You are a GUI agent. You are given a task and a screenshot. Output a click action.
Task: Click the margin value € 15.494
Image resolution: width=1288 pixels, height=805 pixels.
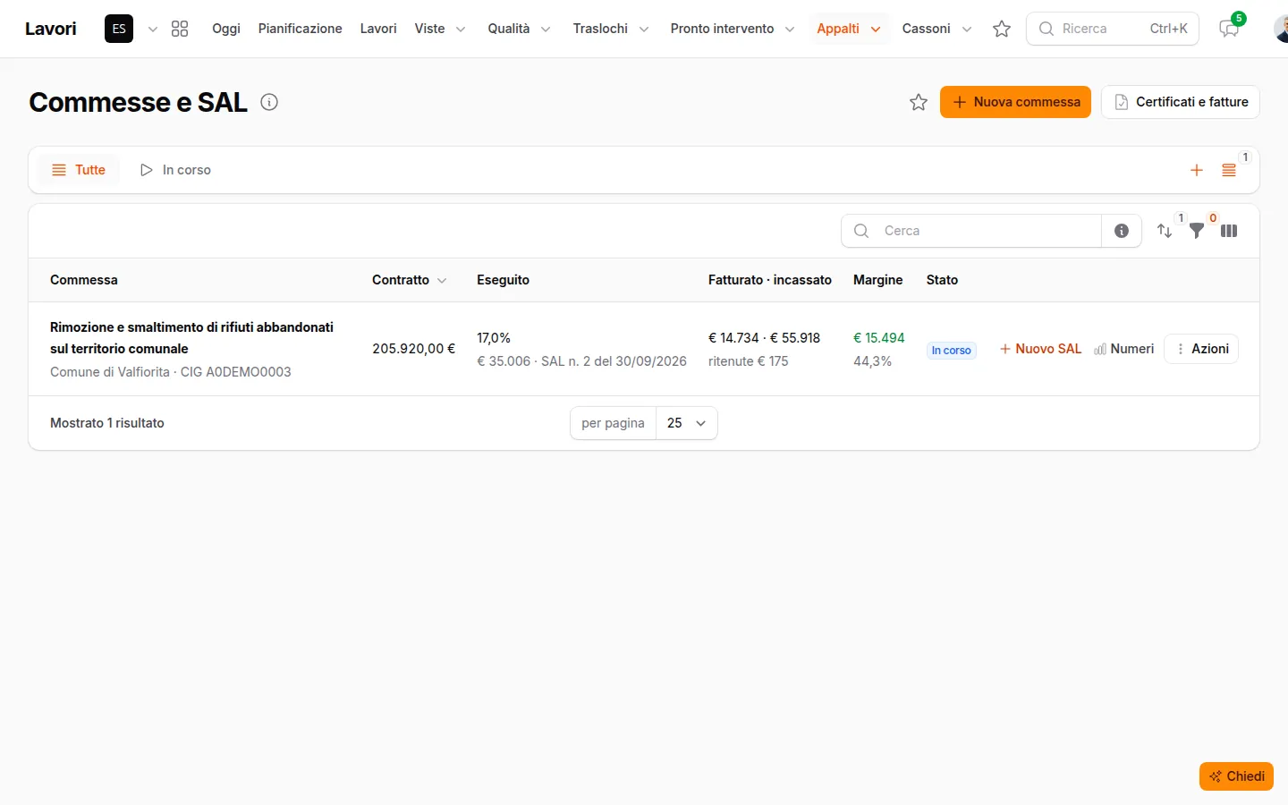(x=879, y=338)
